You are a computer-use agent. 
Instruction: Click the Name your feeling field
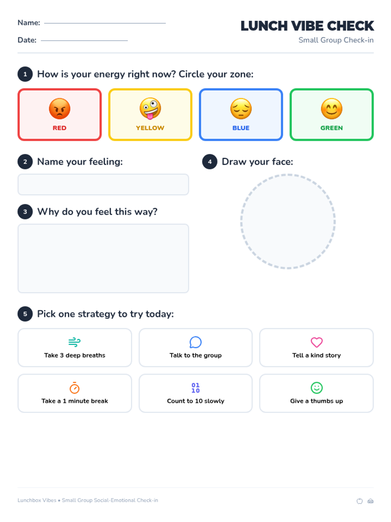click(x=103, y=184)
